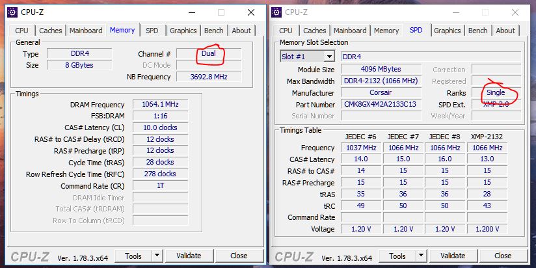Click JEDEC #6 tRC value 49
536x268 pixels.
[x=361, y=206]
